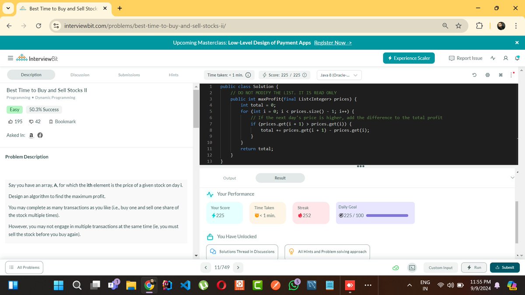Image resolution: width=525 pixels, height=295 pixels.
Task: Open the console terminal icon
Action: [412, 267]
